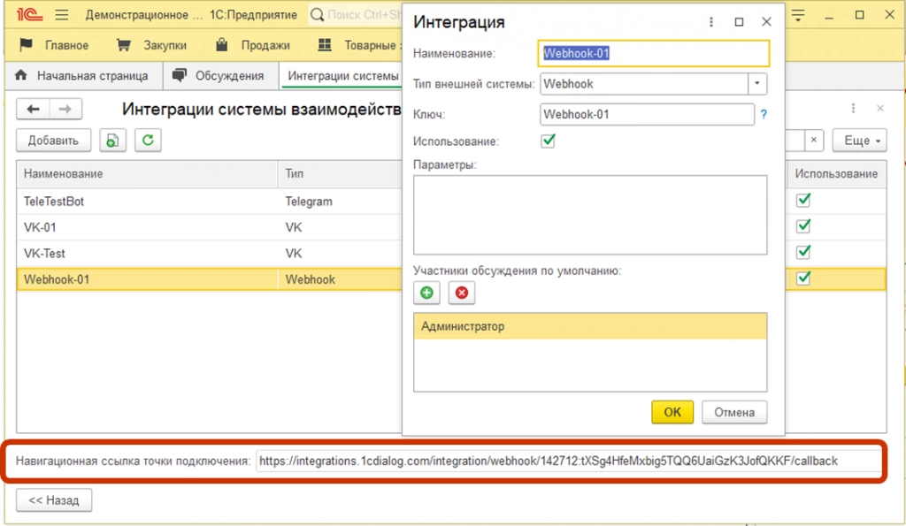Viewport: 906px width, 526px height.
Task: Open the Продажи menu section
Action: point(265,45)
